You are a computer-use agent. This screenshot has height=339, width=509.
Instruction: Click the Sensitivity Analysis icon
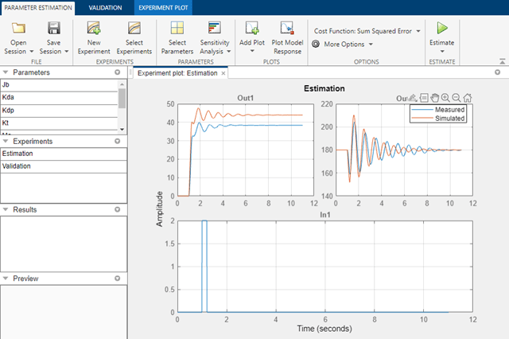coord(215,28)
